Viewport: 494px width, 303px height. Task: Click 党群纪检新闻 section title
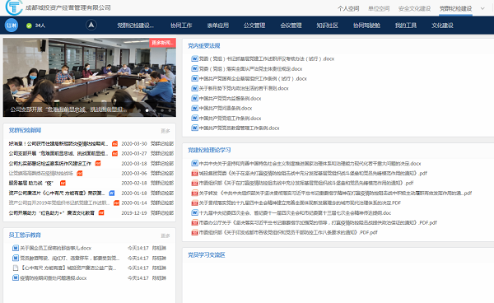point(25,130)
